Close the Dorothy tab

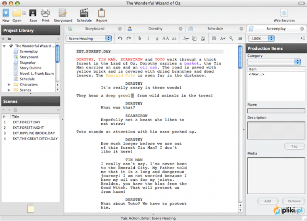pos(180,29)
